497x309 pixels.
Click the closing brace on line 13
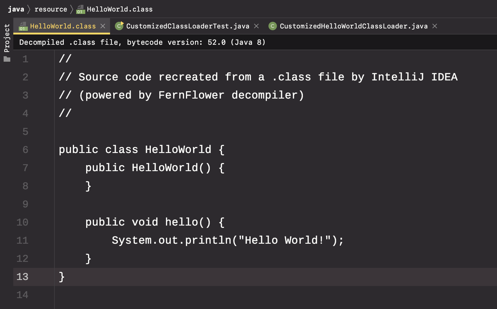click(62, 277)
